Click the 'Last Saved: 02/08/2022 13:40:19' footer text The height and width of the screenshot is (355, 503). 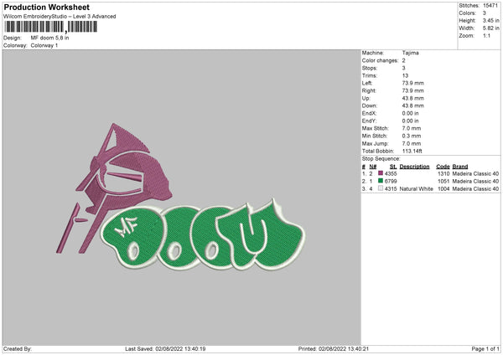(x=165, y=349)
